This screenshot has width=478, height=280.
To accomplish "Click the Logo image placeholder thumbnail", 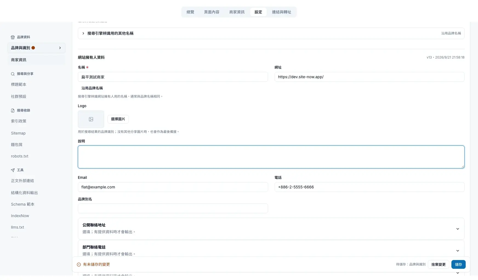I will tap(91, 119).
